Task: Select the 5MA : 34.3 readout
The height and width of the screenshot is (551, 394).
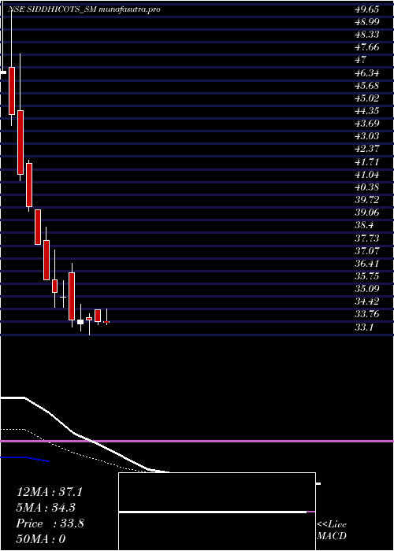Action: click(46, 508)
